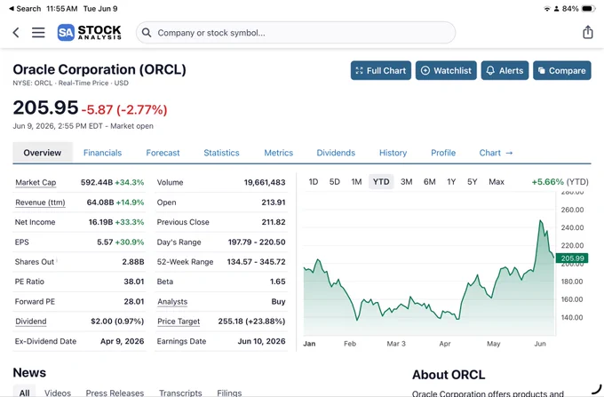Screen dimensions: 604x397
Task: Open the History tab
Action: 393,153
